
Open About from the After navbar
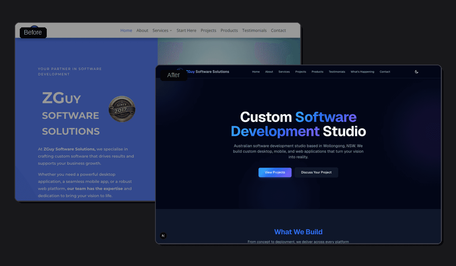[269, 71]
